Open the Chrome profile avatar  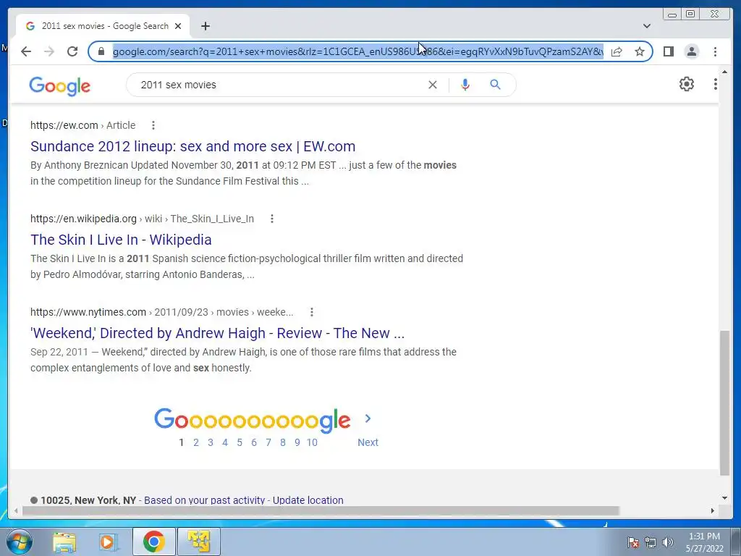[x=691, y=51]
